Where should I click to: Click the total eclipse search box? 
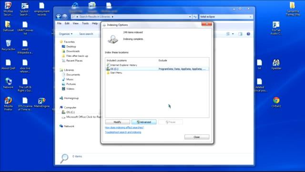pyautogui.click(x=224, y=17)
